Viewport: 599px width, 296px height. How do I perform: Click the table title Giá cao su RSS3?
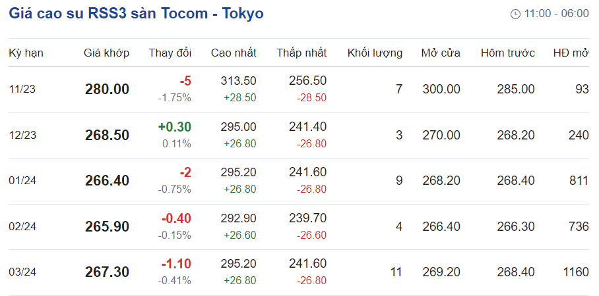coord(136,14)
